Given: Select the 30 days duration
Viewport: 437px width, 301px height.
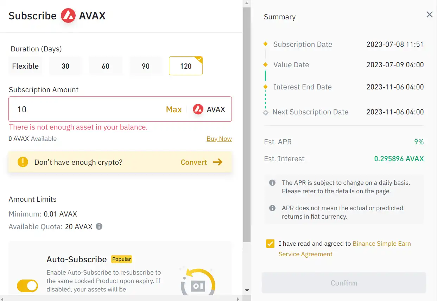Looking at the screenshot, I should pyautogui.click(x=65, y=66).
